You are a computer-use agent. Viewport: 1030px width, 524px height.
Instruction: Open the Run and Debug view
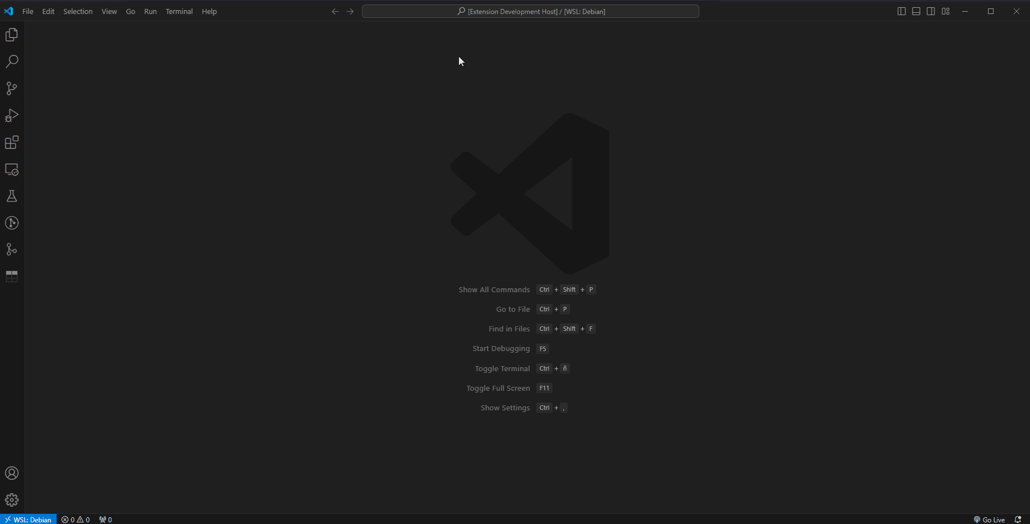click(x=12, y=115)
